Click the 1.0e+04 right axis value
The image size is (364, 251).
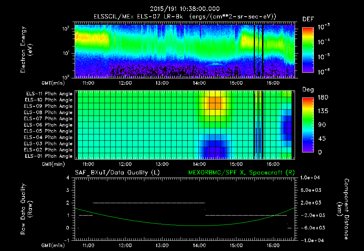click(x=310, y=178)
